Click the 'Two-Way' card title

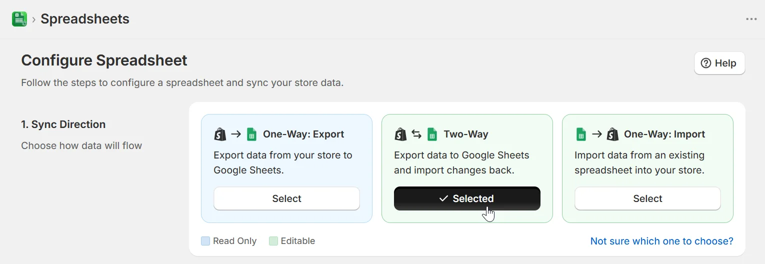(466, 134)
